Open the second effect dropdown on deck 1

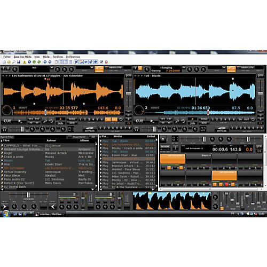pyautogui.click(x=92, y=68)
